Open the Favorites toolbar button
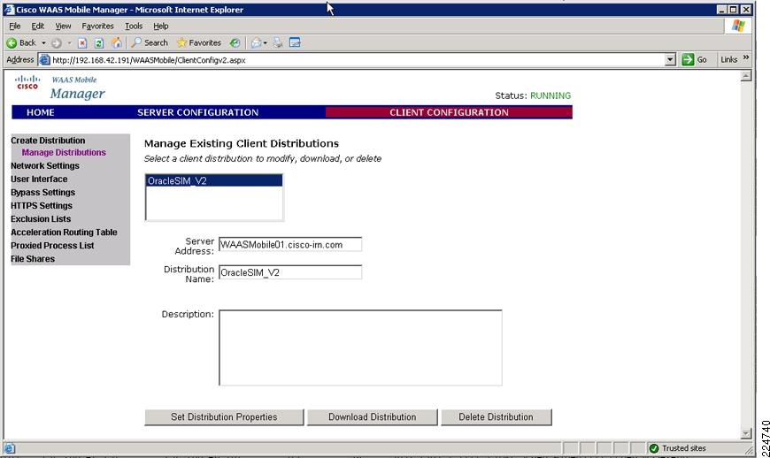The width and height of the screenshot is (770, 458). point(199,42)
